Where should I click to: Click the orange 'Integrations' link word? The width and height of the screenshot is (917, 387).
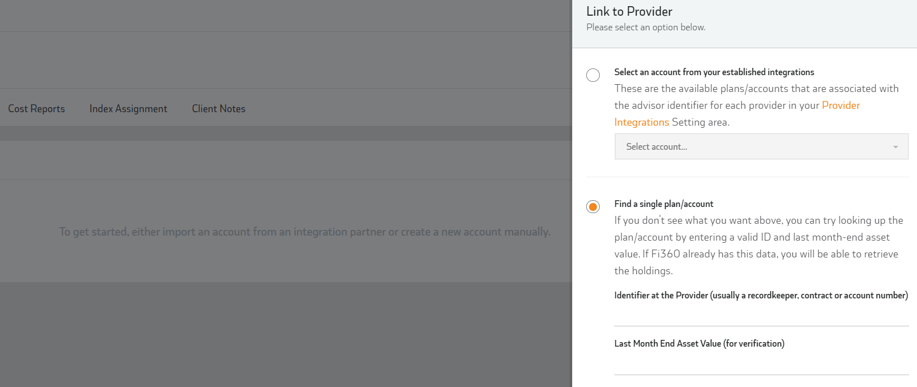[641, 122]
